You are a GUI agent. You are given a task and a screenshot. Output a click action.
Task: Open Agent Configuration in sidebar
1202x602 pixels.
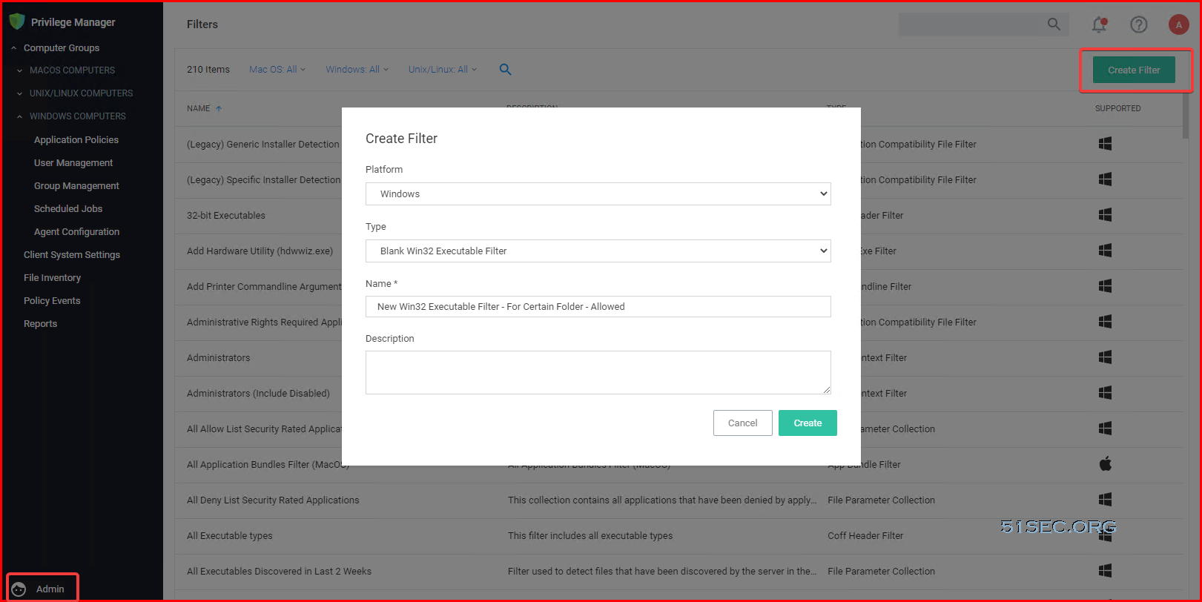click(76, 232)
